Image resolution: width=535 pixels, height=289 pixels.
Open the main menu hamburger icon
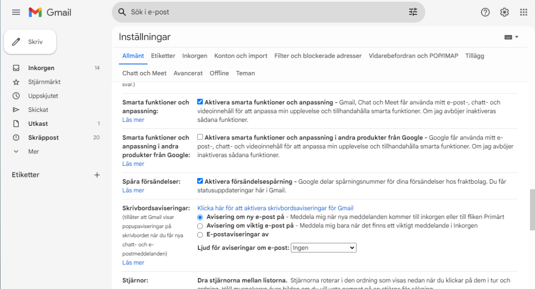tap(16, 12)
